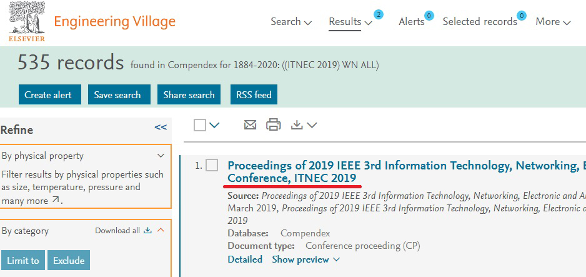The width and height of the screenshot is (586, 277).
Task: Open the download options dropdown arrow
Action: (312, 125)
